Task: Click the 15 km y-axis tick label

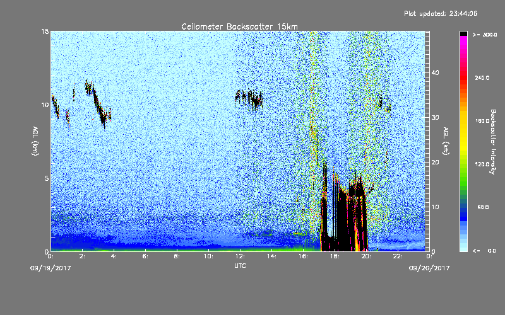Action: (x=45, y=31)
